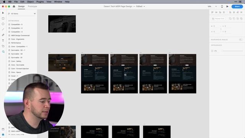Open the Edit menu
245x138 pixels.
click(22, 2)
